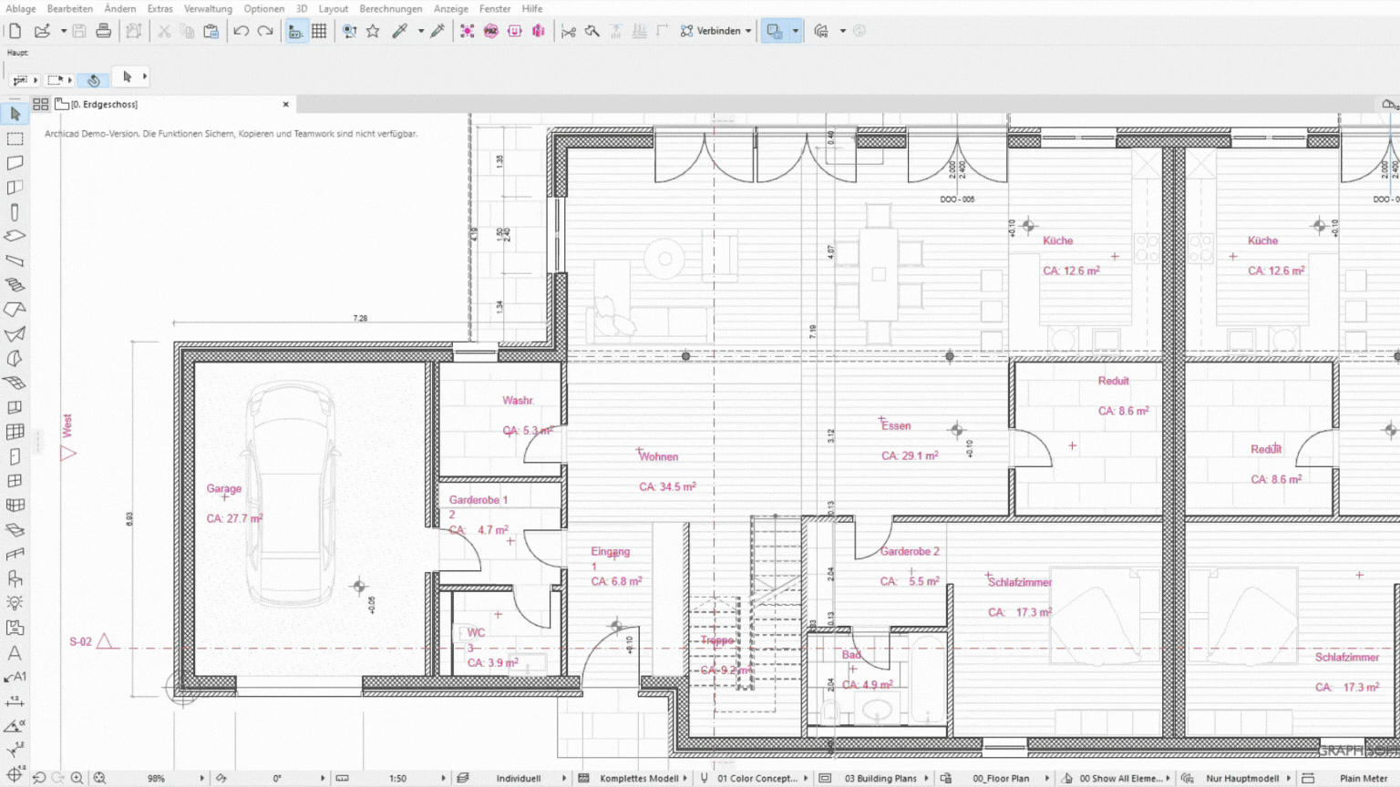This screenshot has height=787, width=1400.
Task: Select the Zone tool
Action: [15, 628]
